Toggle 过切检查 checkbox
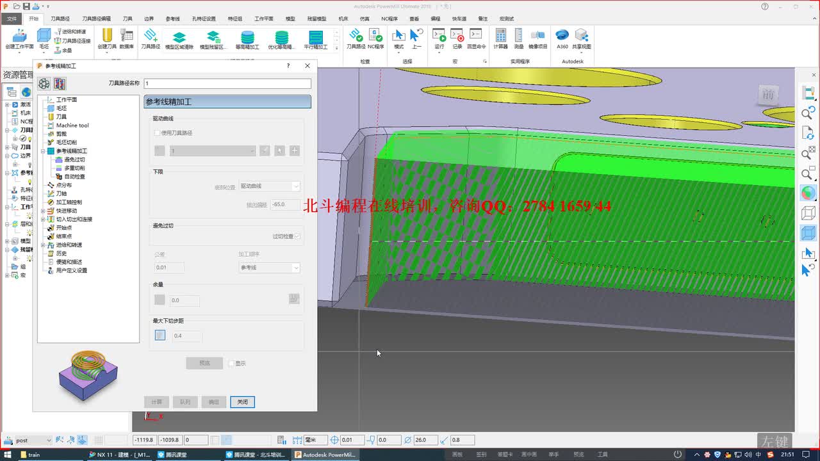This screenshot has width=820, height=461. [x=297, y=236]
